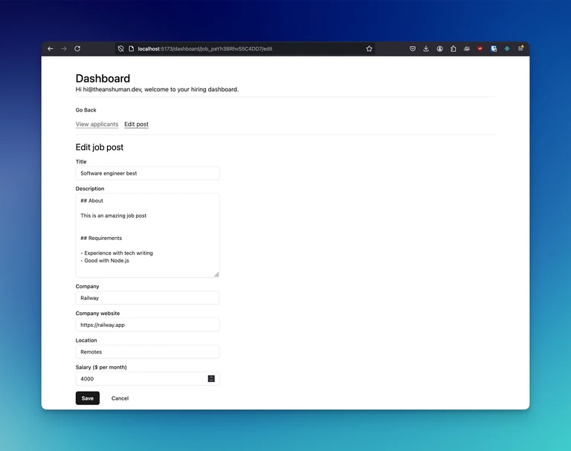Focus the Company field containing Railway
Screen dimensions: 571x451
click(x=147, y=298)
